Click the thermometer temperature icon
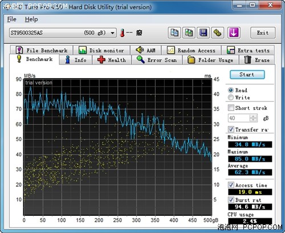The image size is (285, 233). point(122,33)
